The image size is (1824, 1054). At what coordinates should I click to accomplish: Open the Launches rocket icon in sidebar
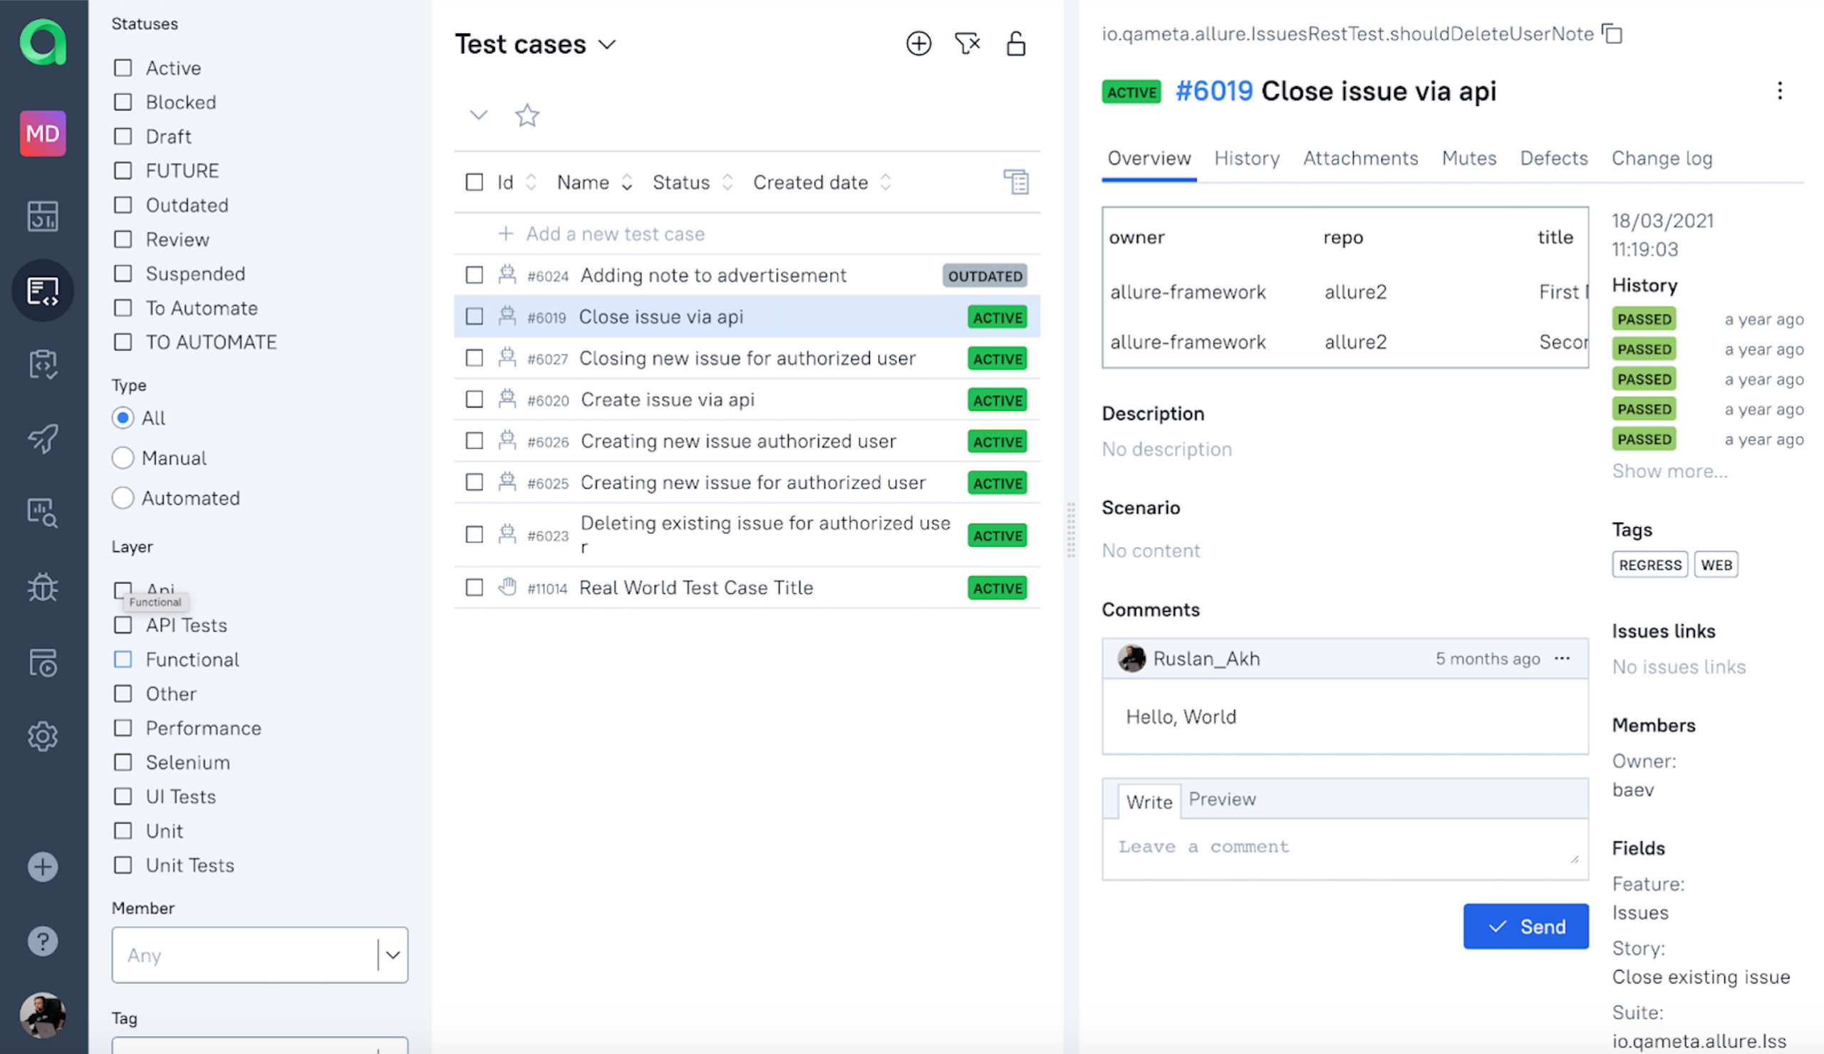[43, 438]
